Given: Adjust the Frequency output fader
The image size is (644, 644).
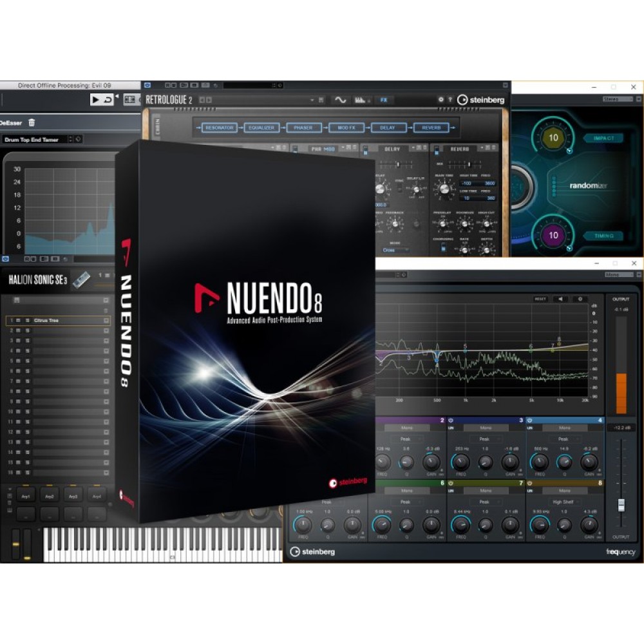Looking at the screenshot, I should click(621, 505).
